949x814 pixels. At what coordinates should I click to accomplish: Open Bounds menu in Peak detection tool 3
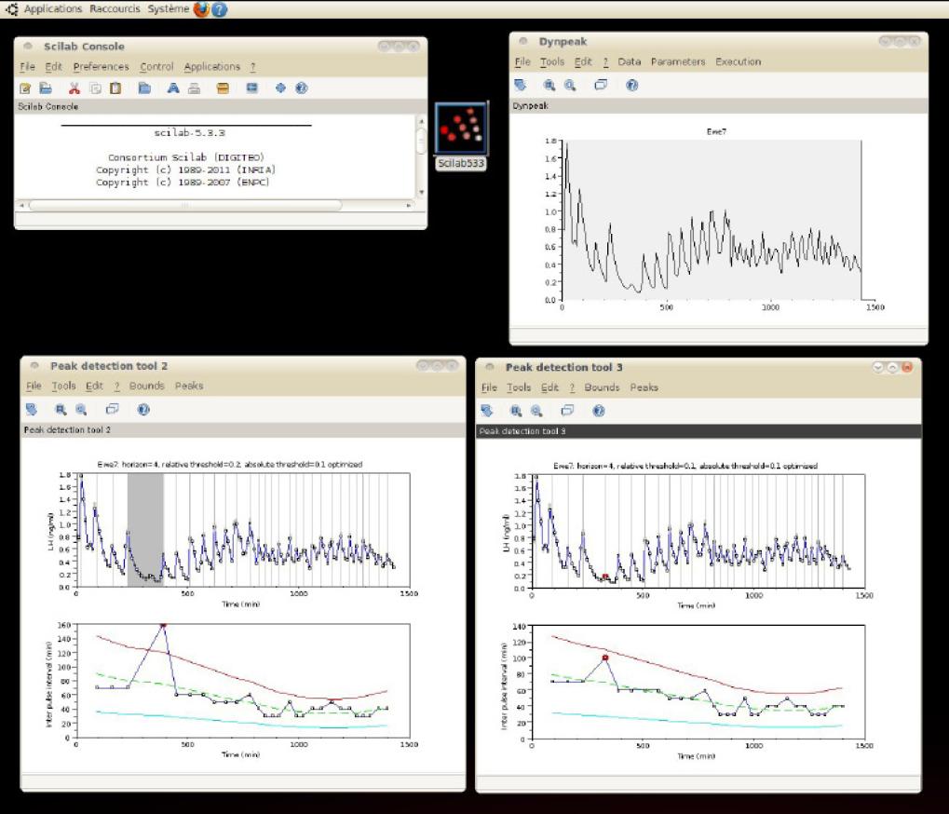[x=602, y=387]
